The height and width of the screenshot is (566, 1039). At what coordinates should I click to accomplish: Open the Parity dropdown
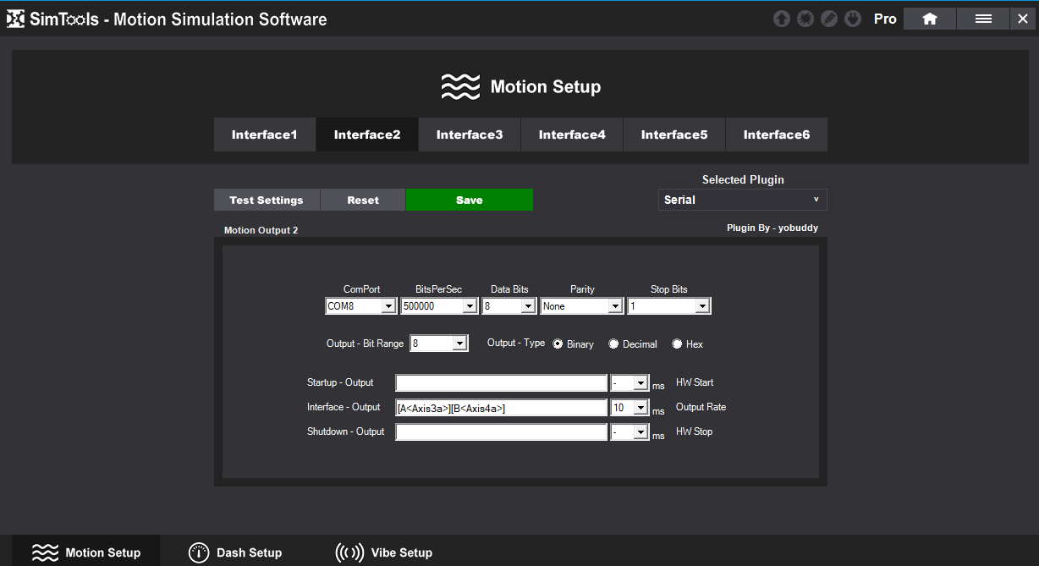582,306
